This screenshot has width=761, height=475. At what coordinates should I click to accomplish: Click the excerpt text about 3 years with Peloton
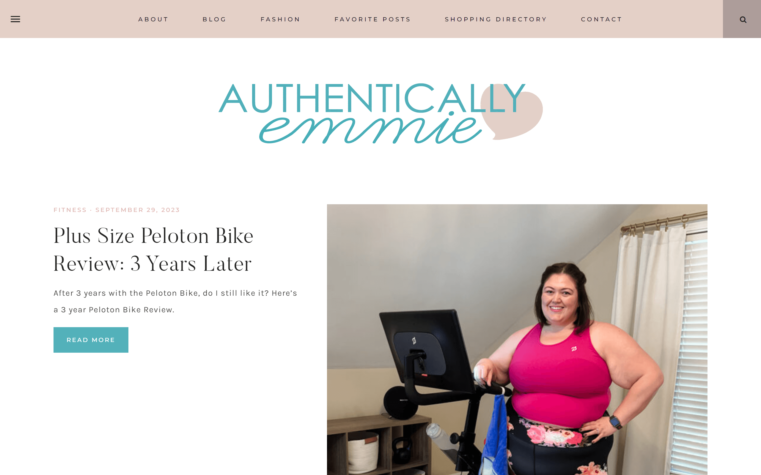(175, 301)
